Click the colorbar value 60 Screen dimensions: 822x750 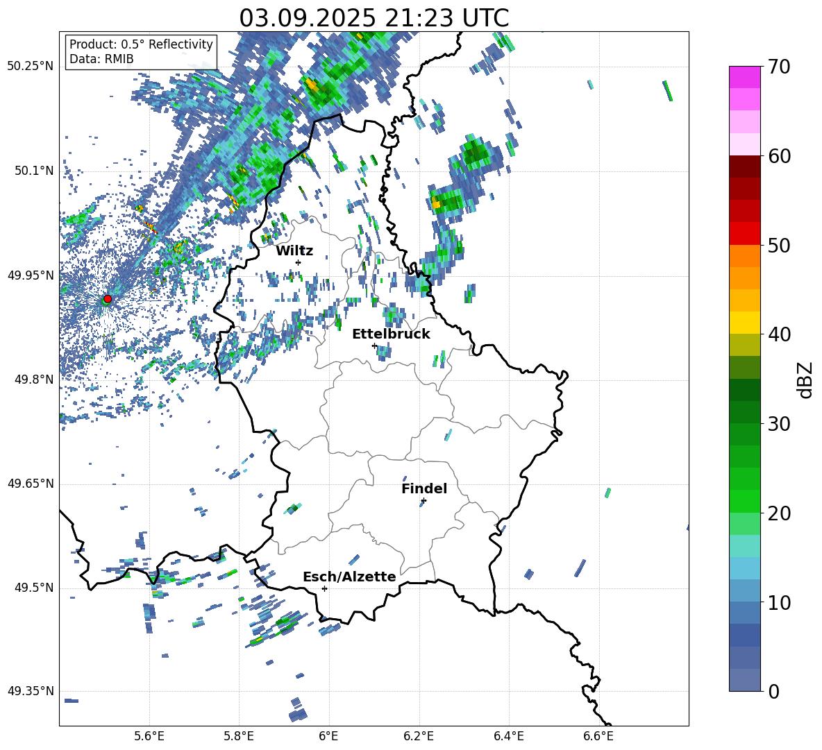[x=779, y=156]
